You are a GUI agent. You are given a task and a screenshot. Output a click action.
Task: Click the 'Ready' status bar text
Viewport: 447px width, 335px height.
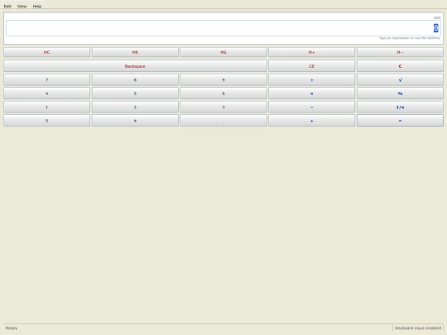pyautogui.click(x=12, y=328)
